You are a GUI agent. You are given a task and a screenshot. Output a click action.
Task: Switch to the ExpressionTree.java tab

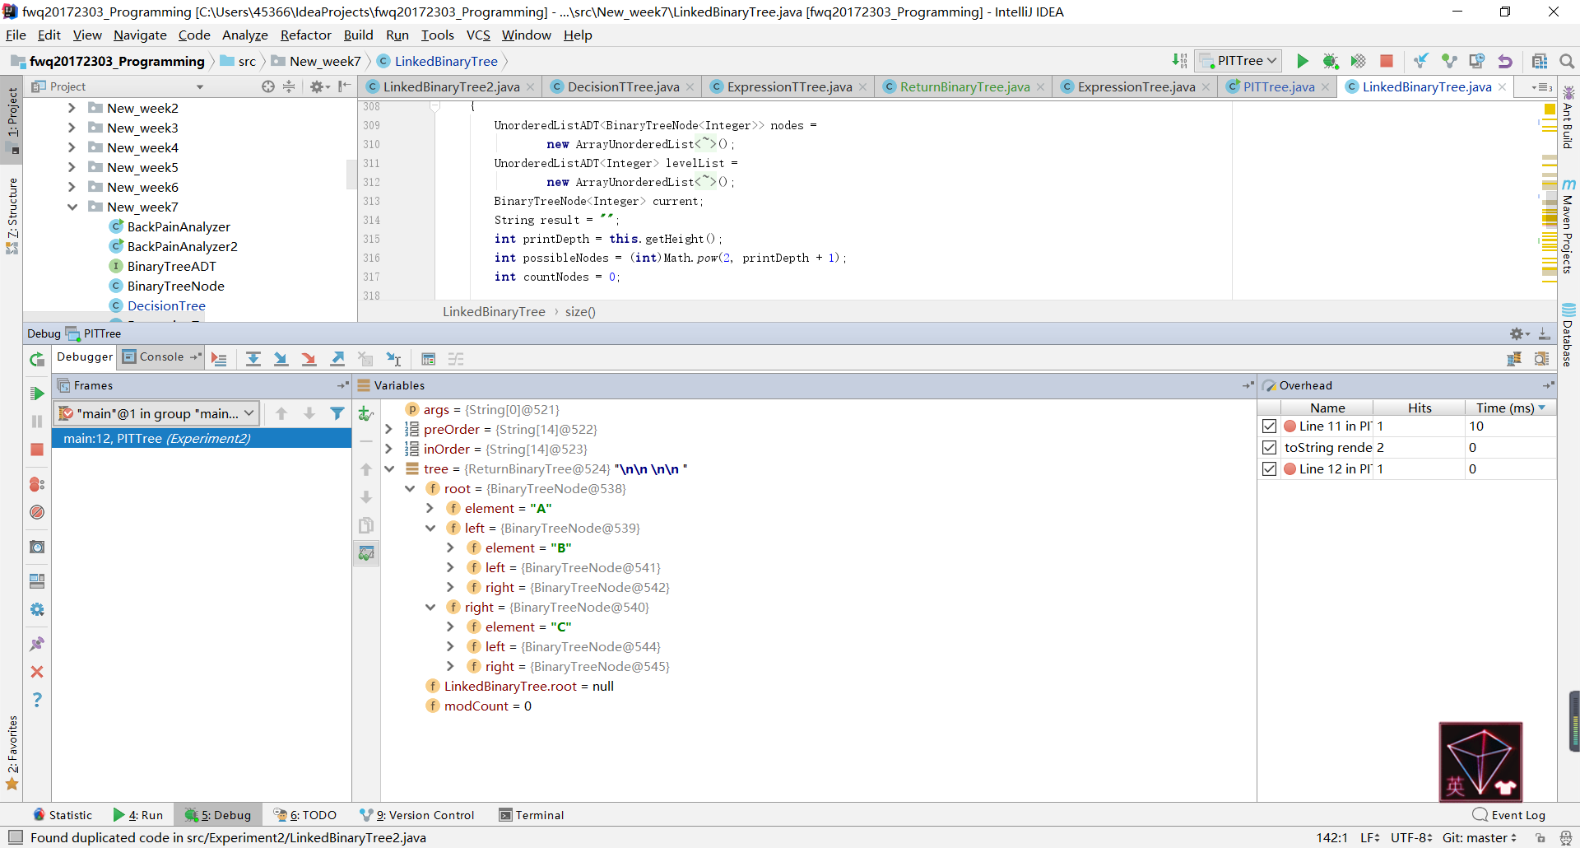pos(1136,87)
